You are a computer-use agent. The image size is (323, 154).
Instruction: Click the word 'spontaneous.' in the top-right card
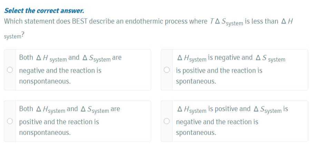(x=196, y=81)
